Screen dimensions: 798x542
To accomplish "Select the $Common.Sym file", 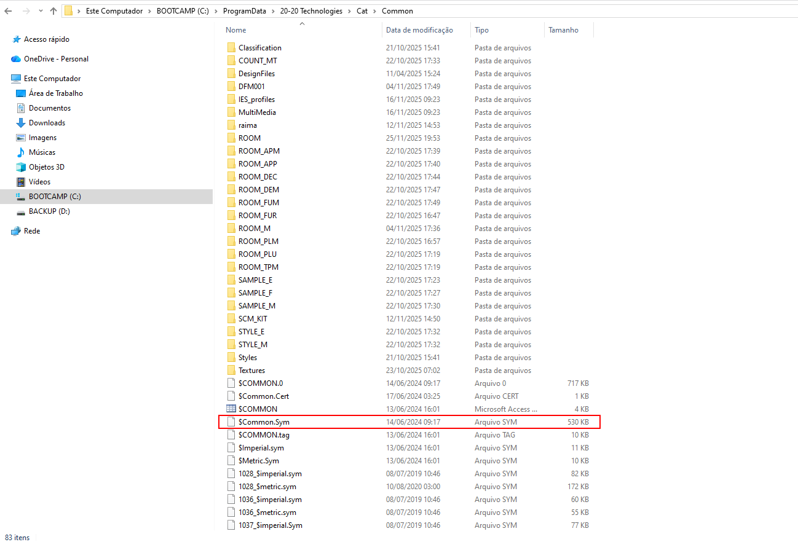I will click(x=264, y=422).
